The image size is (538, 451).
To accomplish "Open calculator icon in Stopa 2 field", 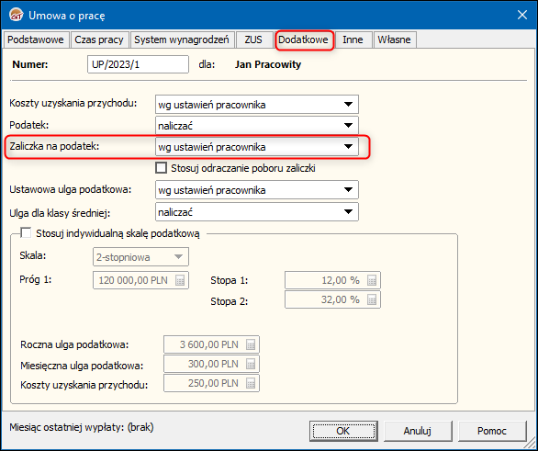I will (x=372, y=299).
